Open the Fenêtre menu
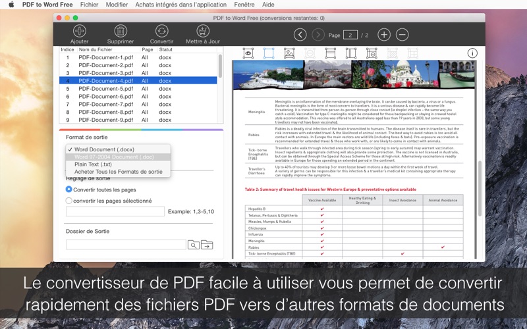527x329 pixels. tap(244, 5)
